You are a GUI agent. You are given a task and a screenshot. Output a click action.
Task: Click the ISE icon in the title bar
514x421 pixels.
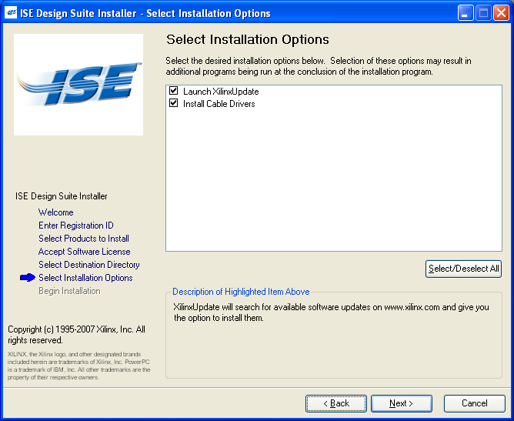(12, 13)
